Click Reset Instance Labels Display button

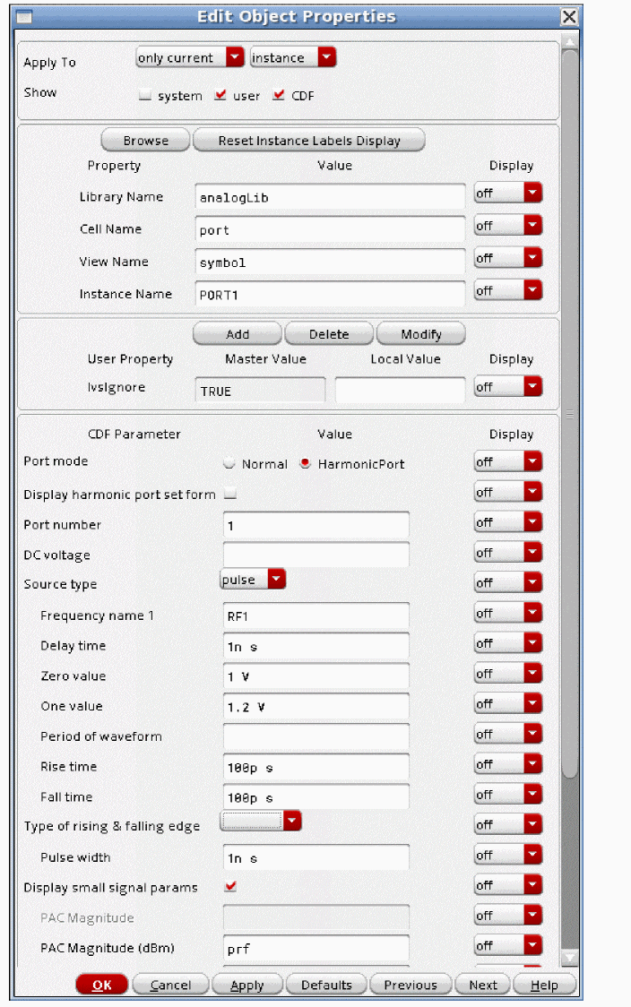pos(309,141)
